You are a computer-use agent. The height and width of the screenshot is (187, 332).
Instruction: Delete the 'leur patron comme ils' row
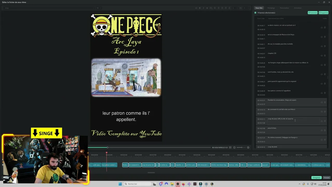click(325, 93)
